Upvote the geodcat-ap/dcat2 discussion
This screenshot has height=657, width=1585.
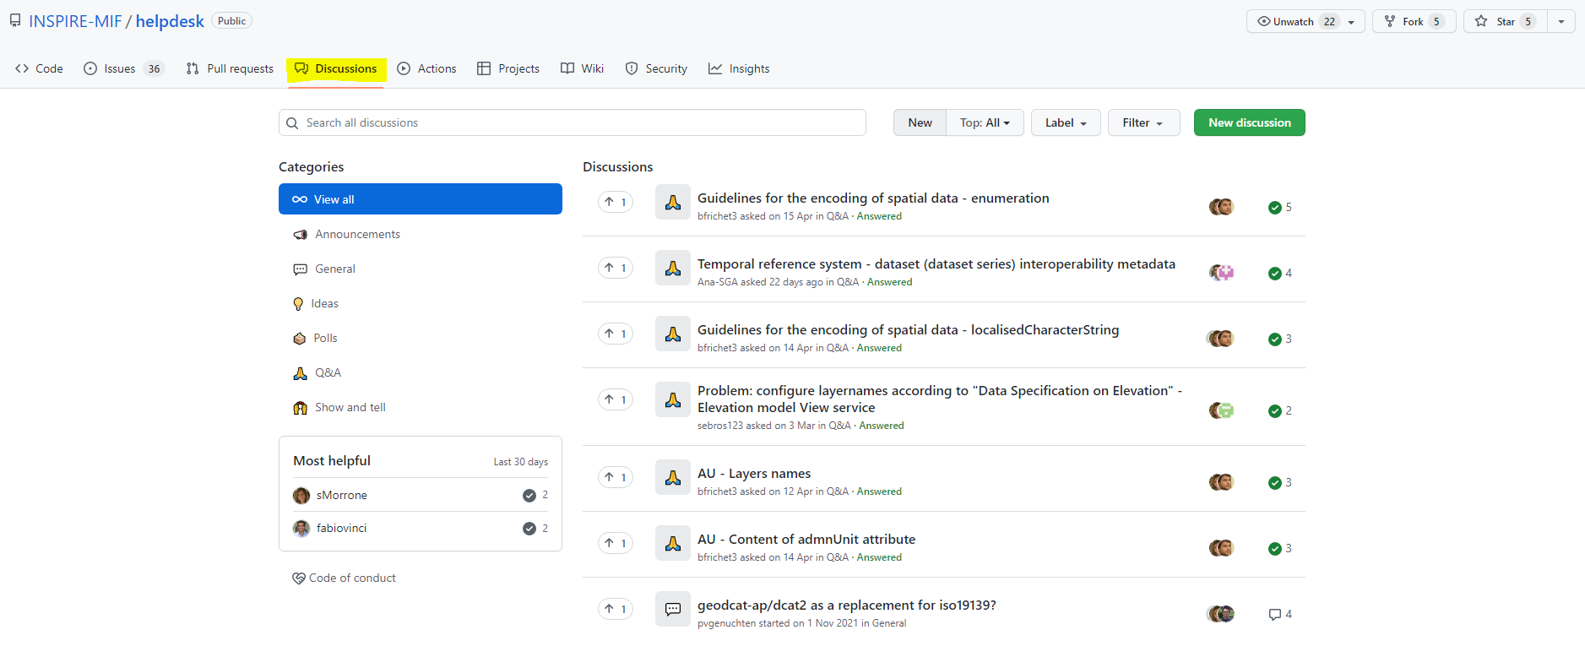click(x=616, y=609)
